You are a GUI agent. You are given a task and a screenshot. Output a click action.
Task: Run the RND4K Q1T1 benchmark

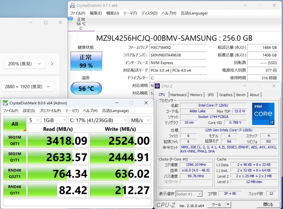15,190
